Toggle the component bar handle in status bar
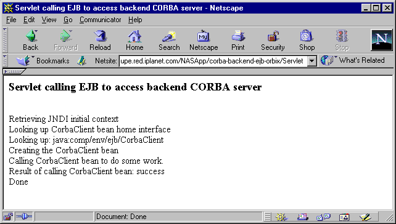396x224 pixels. (268, 217)
